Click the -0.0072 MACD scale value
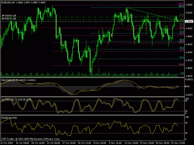Screen dimensions: 194x145 coord(189,95)
